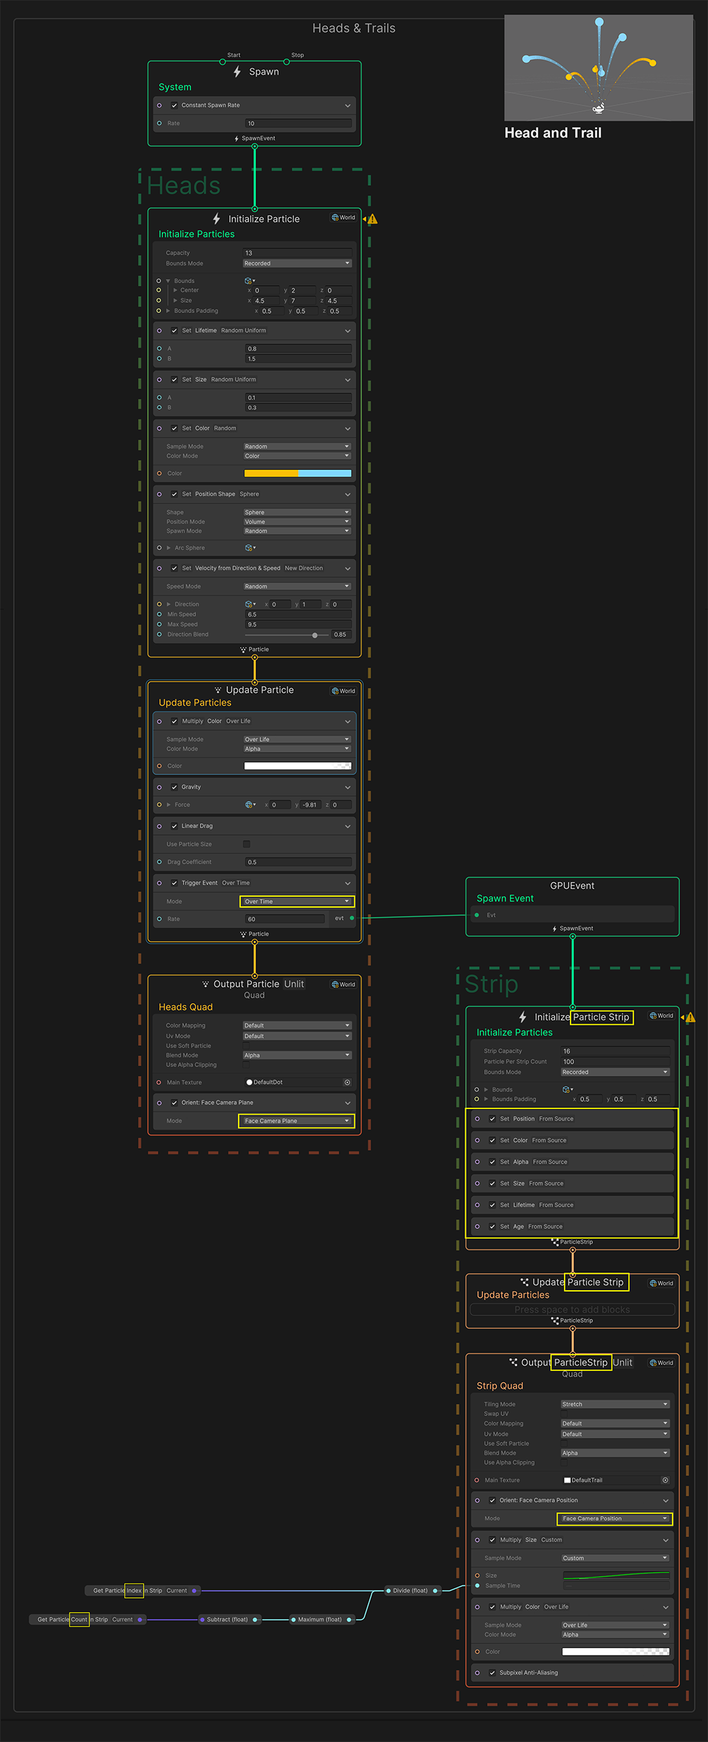Click the World space badge on Update Particle
708x1742 pixels.
point(343,691)
